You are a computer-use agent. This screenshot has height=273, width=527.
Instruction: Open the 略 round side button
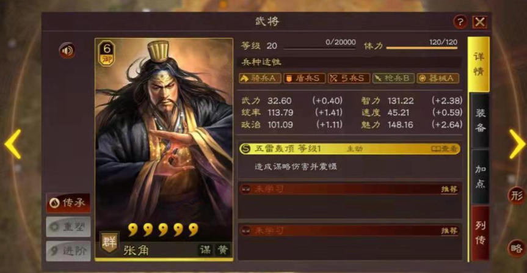pos(517,249)
